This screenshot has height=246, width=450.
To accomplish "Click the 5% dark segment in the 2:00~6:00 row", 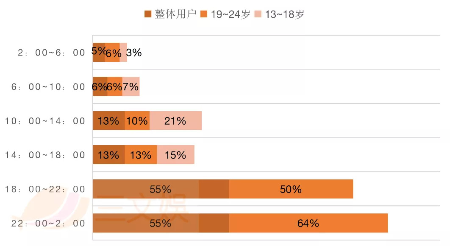I will pyautogui.click(x=99, y=53).
